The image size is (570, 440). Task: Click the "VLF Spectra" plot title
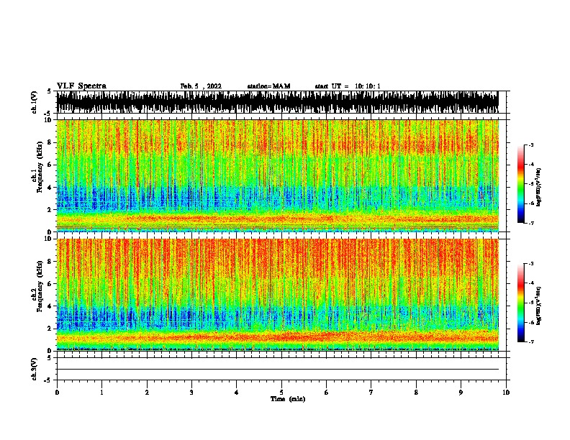[x=81, y=86]
